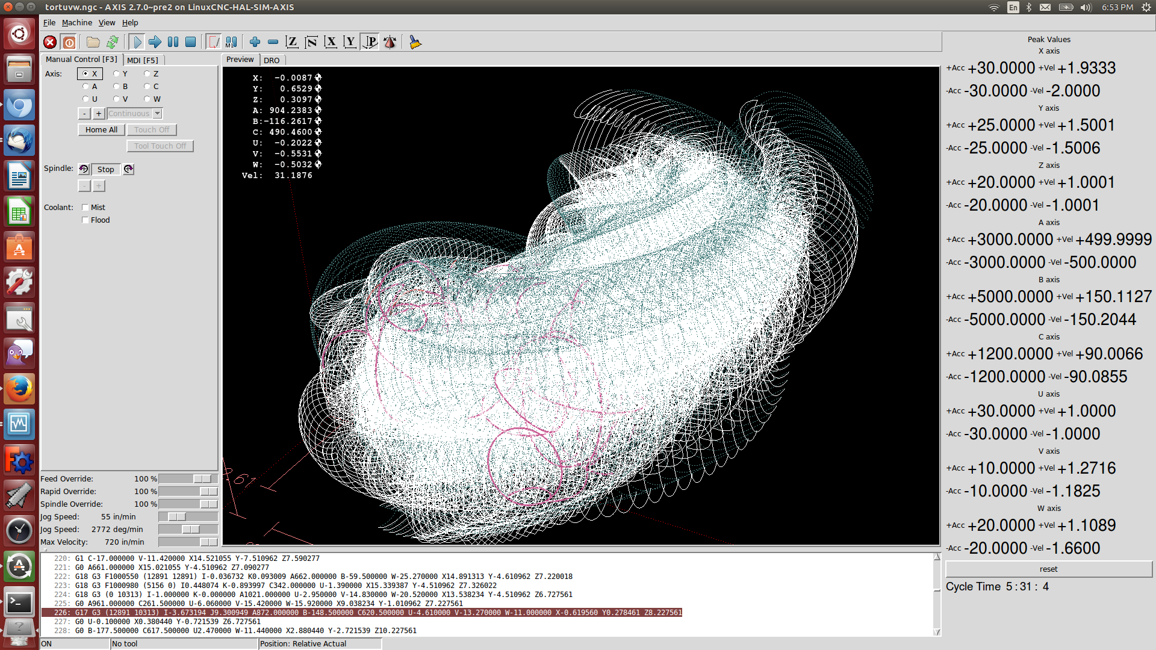The height and width of the screenshot is (650, 1156).
Task: Select the W axis radio button
Action: [152, 99]
